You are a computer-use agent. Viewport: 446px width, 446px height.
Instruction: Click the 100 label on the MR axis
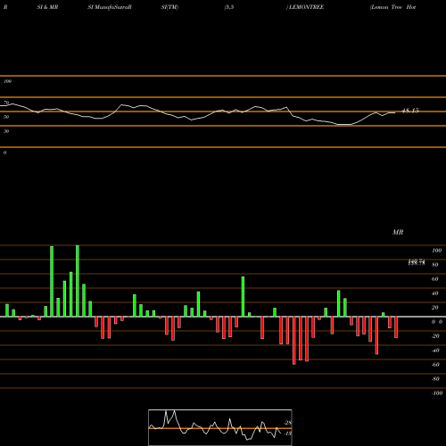coord(436,251)
